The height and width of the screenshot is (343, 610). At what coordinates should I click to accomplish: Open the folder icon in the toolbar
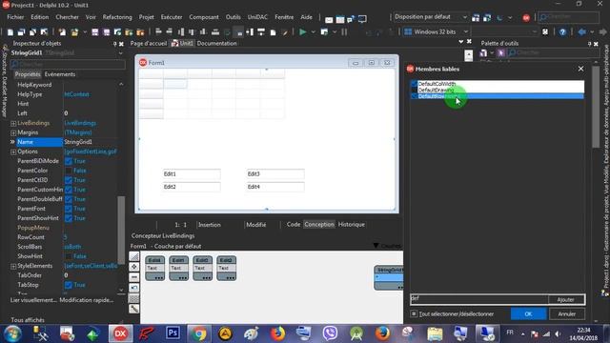coord(74,32)
